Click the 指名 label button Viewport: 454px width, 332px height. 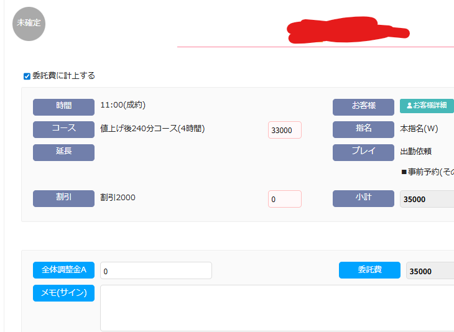coord(363,129)
